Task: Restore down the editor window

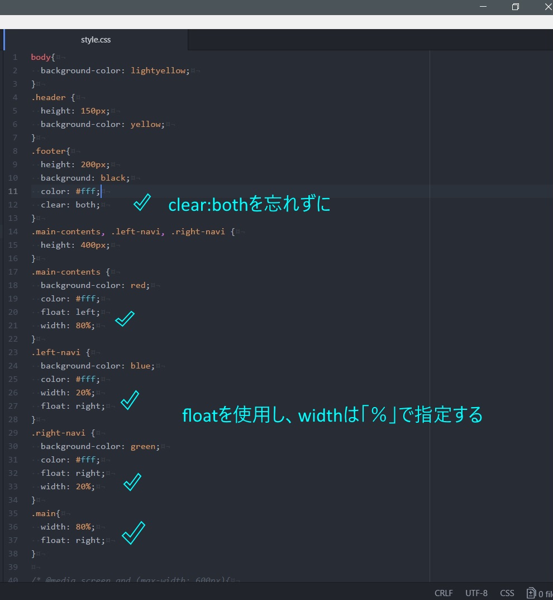Action: [515, 7]
